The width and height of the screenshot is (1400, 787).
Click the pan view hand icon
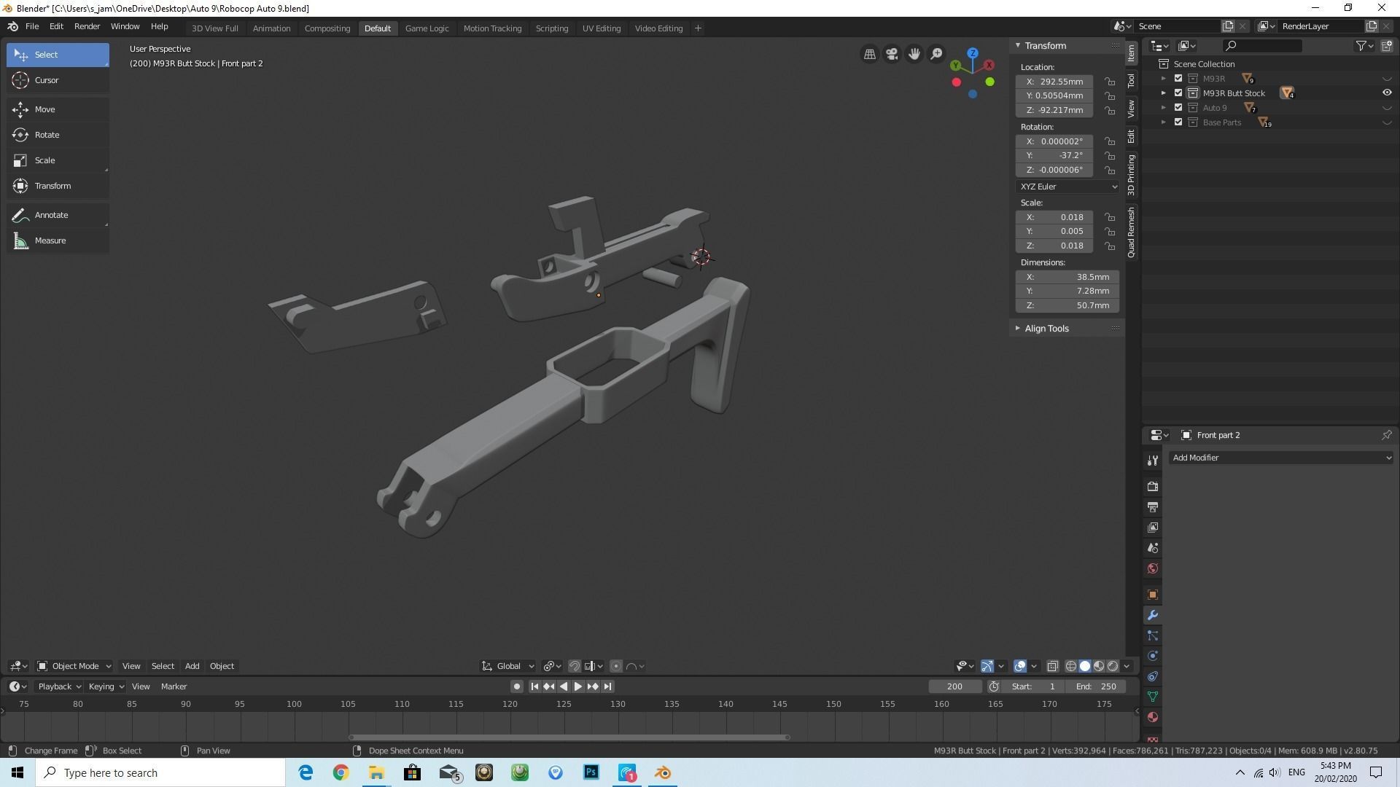click(914, 55)
